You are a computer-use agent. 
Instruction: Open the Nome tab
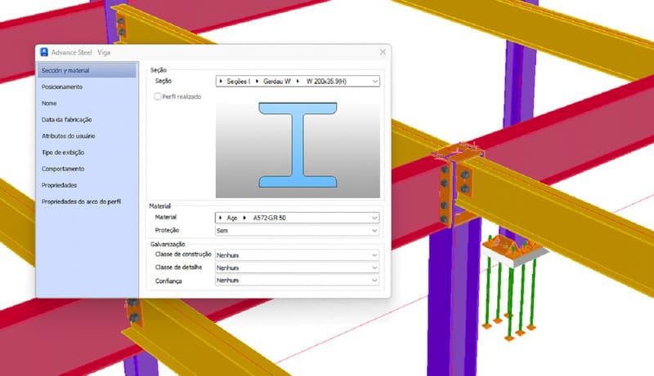(x=49, y=103)
